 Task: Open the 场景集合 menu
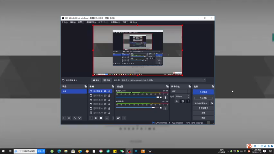[115, 22]
